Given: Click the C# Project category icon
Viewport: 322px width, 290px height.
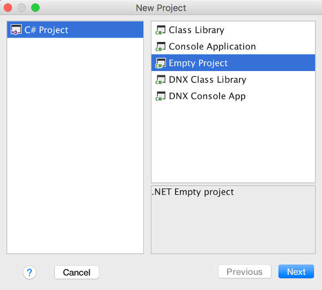Looking at the screenshot, I should (16, 30).
